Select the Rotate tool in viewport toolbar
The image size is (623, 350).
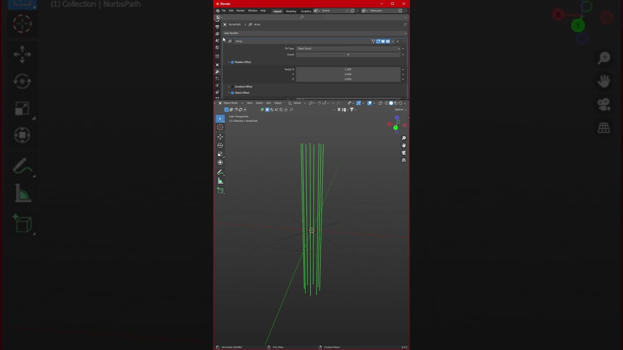pos(220,145)
